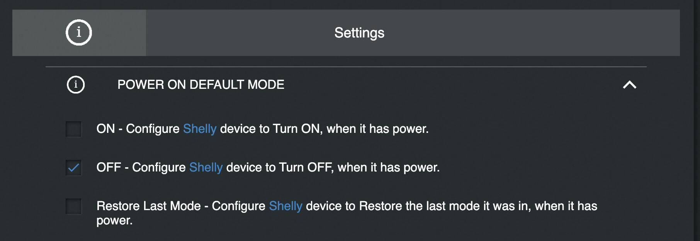Open Shelly link in Restore Last Mode description
The width and height of the screenshot is (700, 241).
point(285,206)
